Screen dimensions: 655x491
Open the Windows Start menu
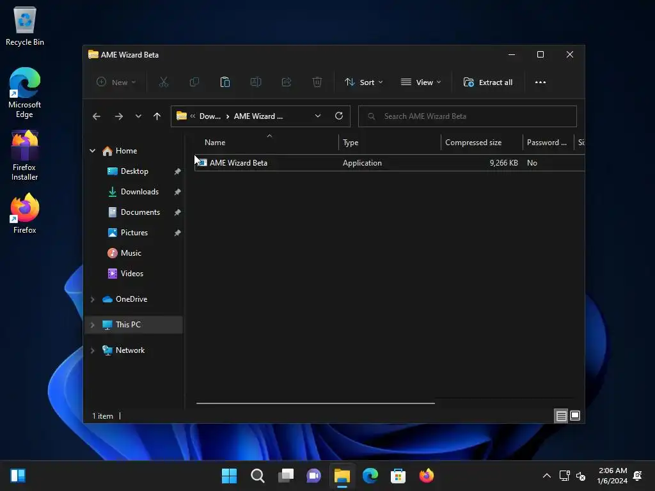tap(229, 476)
